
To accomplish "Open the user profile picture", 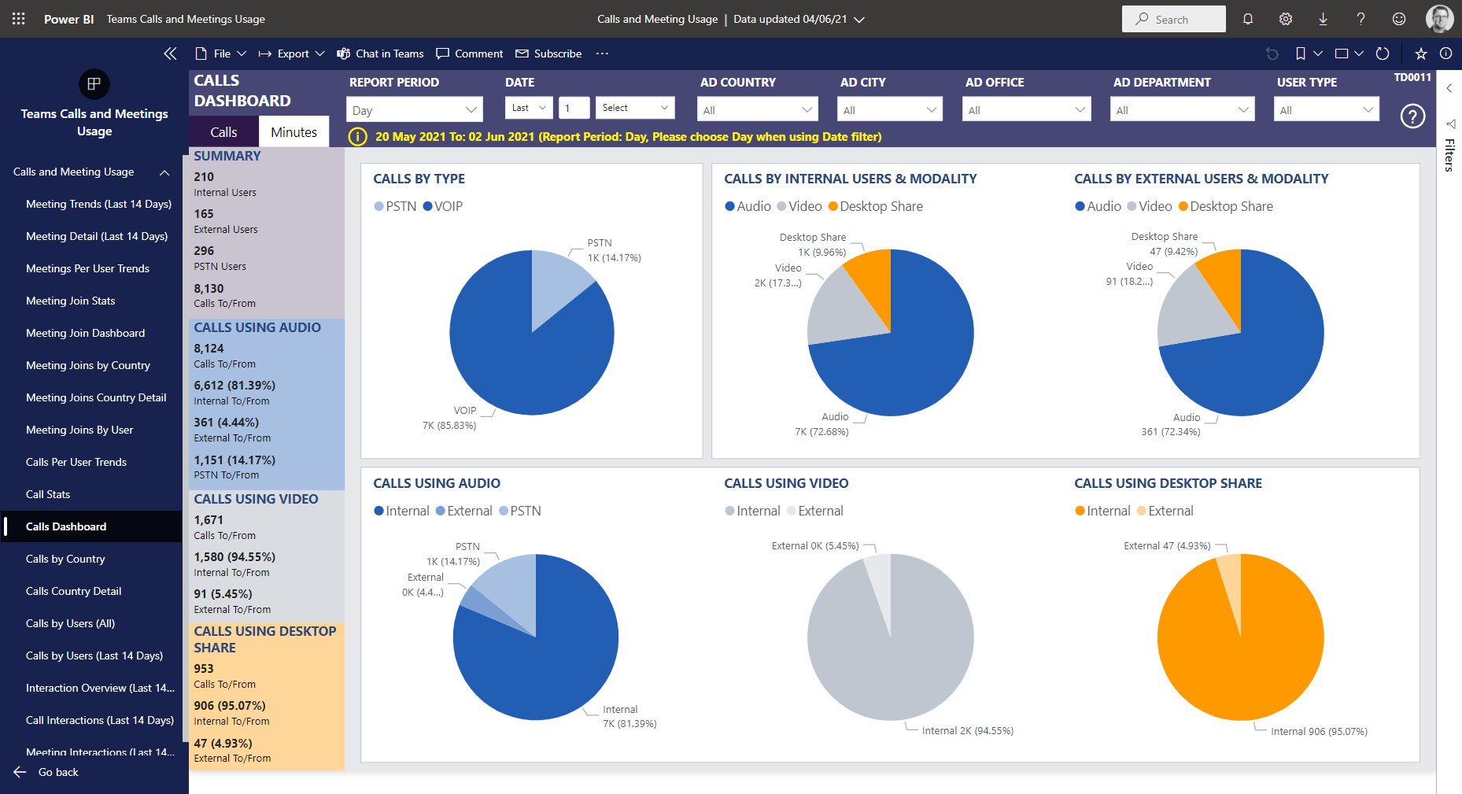I will (x=1440, y=19).
